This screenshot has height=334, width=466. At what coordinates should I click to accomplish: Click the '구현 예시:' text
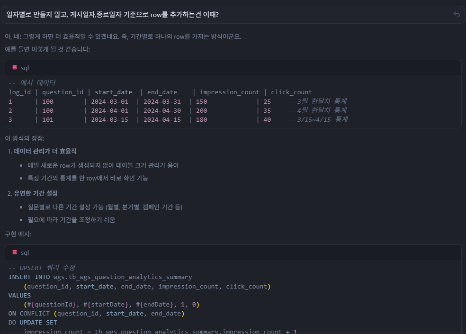(x=18, y=234)
